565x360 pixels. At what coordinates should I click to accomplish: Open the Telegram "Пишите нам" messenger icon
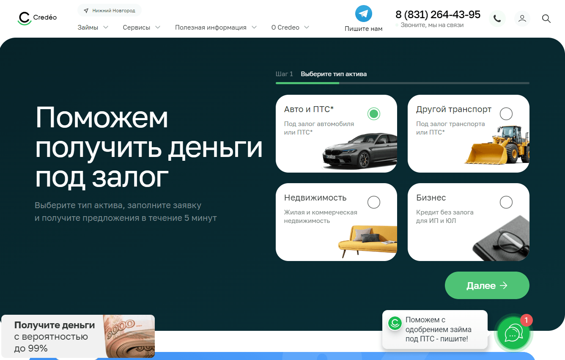click(x=363, y=14)
